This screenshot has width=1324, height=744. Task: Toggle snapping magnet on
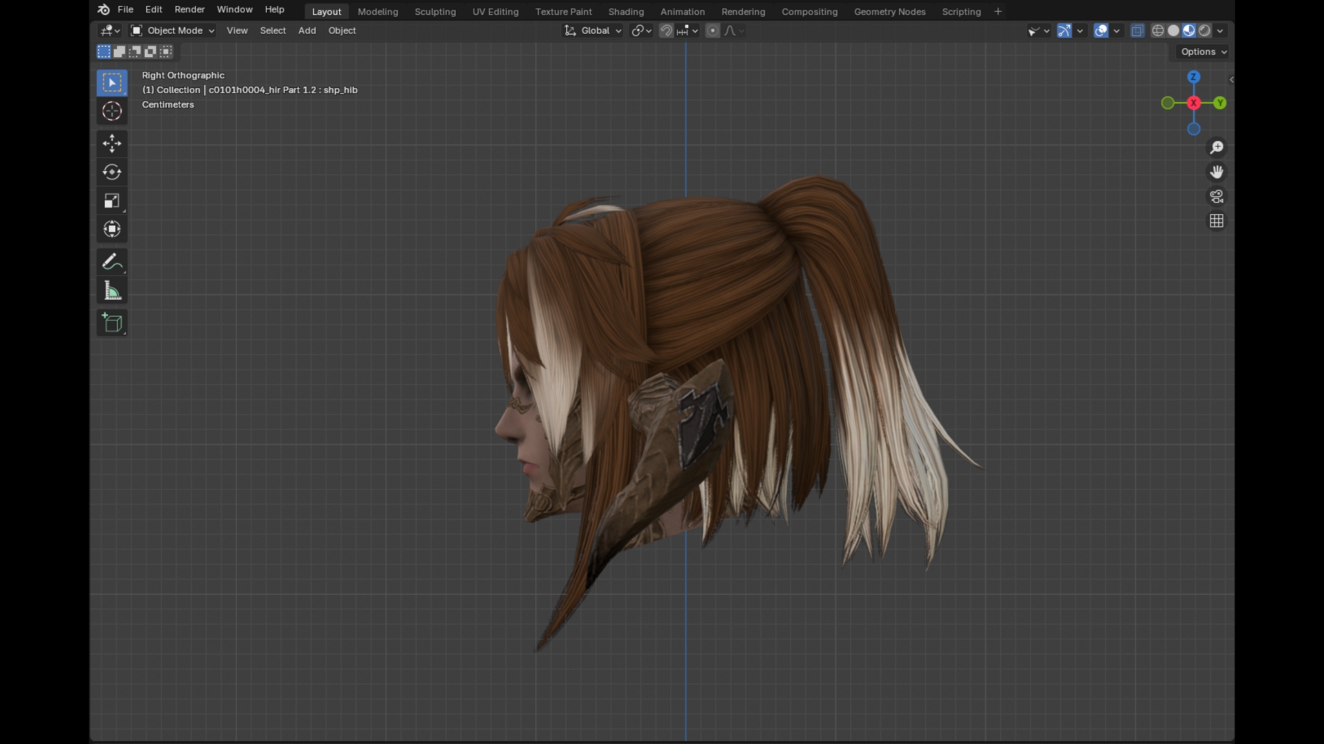tap(666, 31)
